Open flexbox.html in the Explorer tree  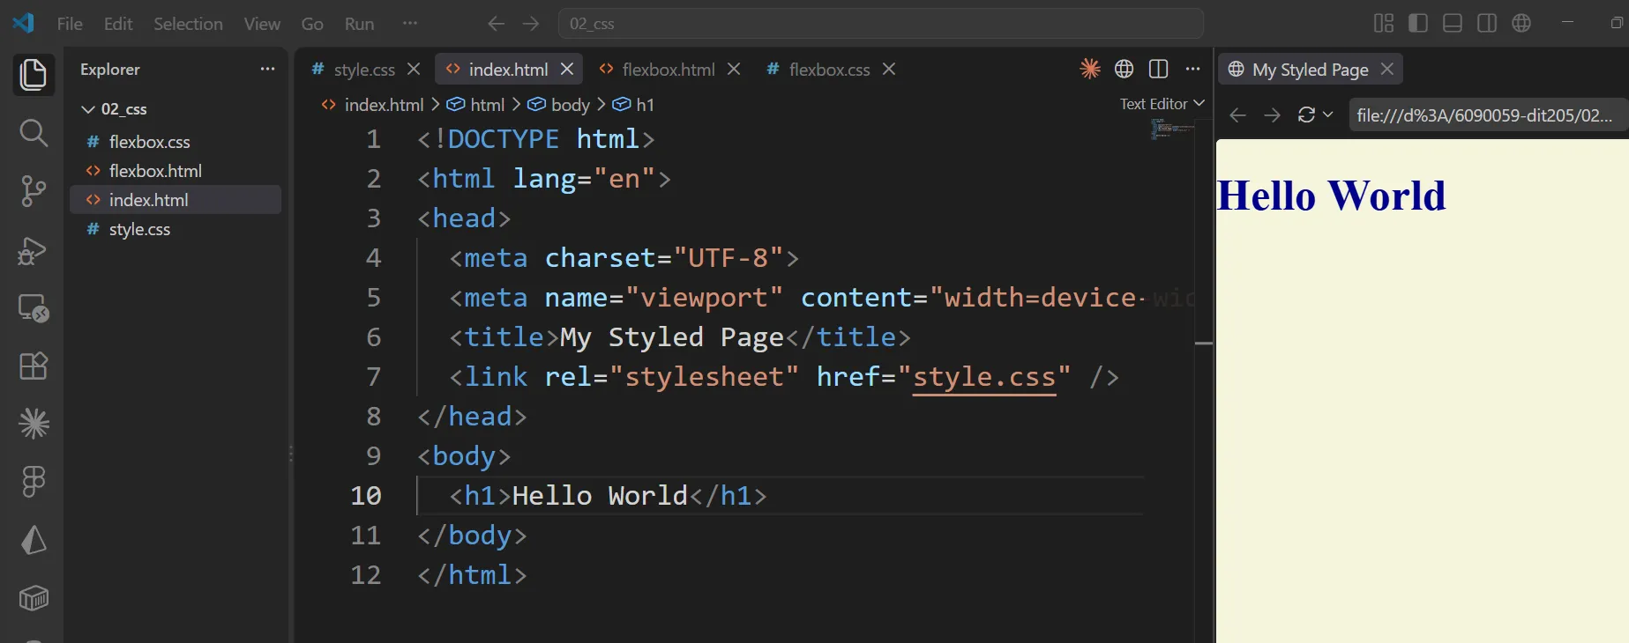pyautogui.click(x=176, y=171)
